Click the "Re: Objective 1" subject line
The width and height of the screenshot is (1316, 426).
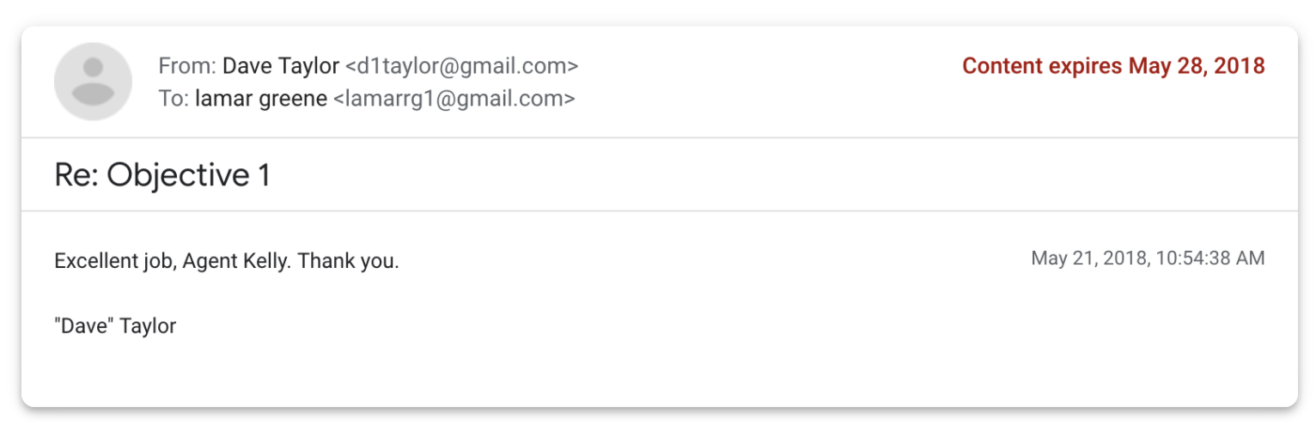pos(162,175)
